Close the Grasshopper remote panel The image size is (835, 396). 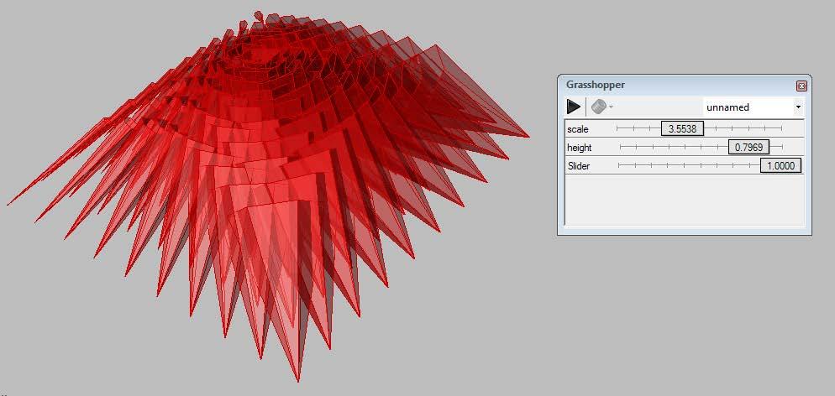801,86
